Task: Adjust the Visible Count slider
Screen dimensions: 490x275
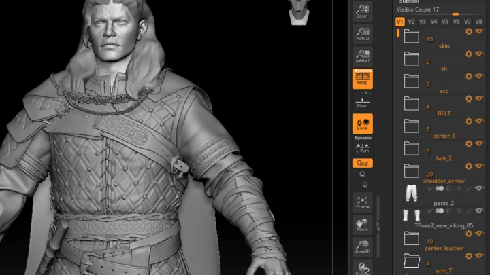Action: (440, 10)
